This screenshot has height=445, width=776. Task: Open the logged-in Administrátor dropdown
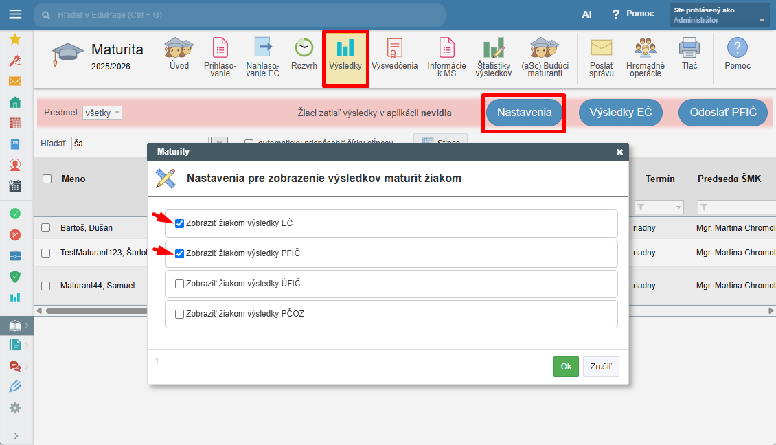720,15
